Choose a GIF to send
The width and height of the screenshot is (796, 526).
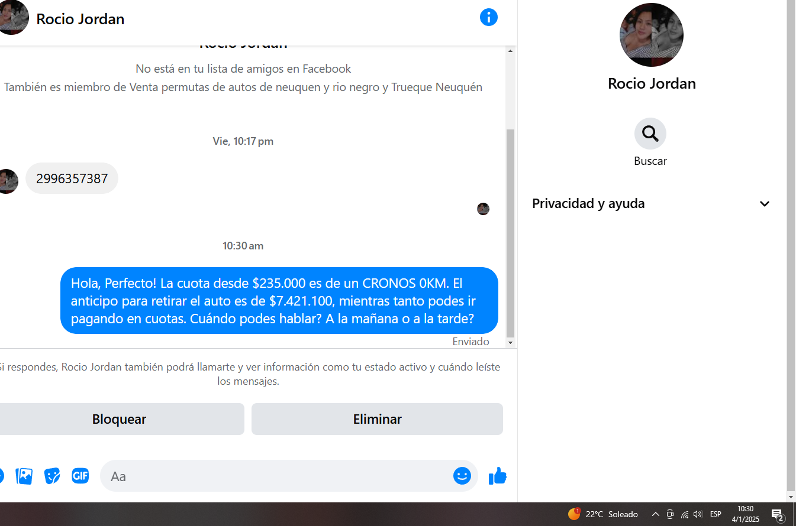tap(80, 476)
